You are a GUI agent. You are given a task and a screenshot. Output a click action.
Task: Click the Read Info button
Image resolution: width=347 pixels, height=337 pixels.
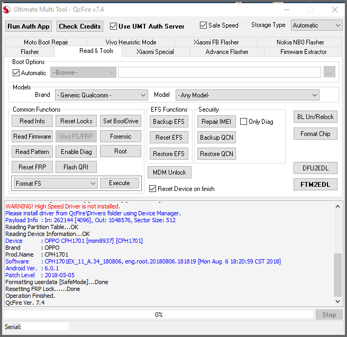click(x=32, y=121)
